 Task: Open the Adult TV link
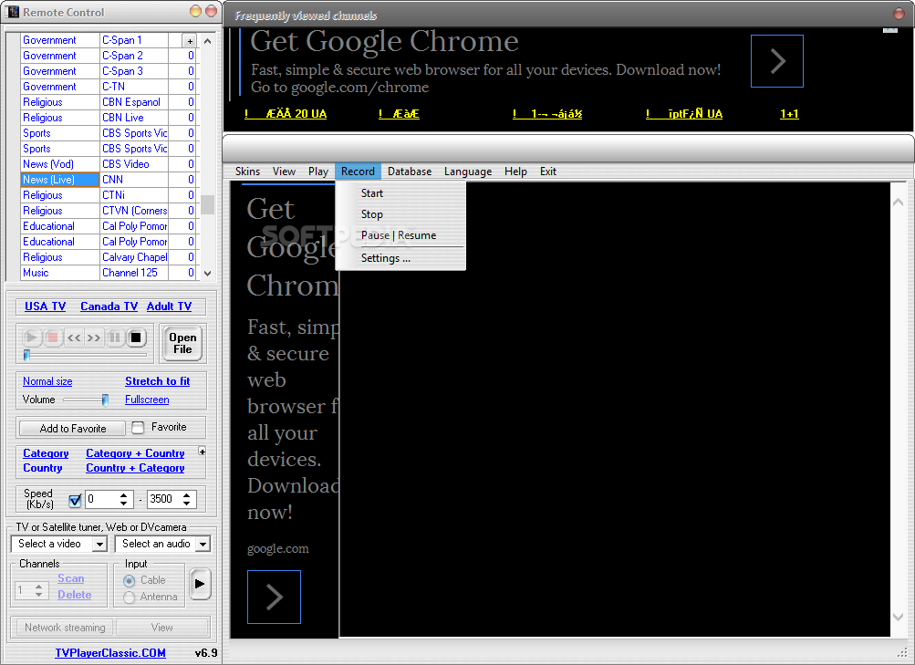[x=170, y=307]
